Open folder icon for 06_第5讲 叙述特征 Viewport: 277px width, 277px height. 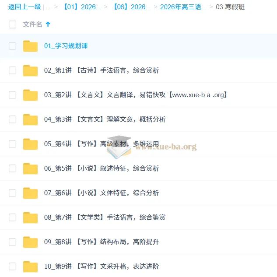click(x=30, y=169)
